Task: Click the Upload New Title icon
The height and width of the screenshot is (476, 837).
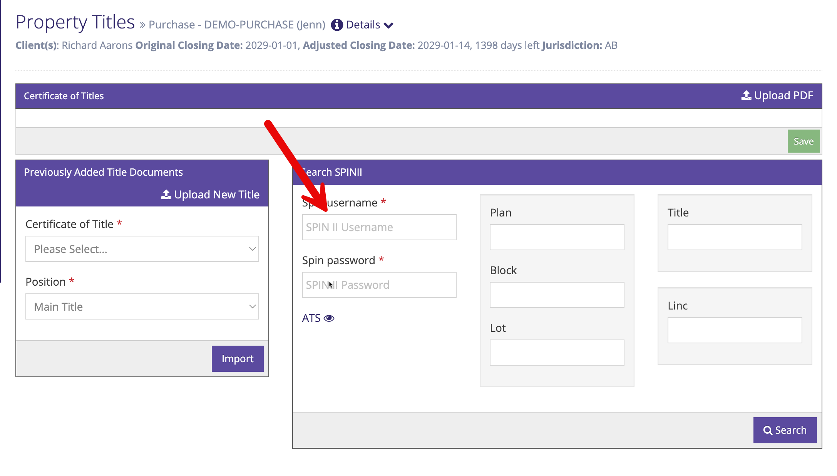Action: [x=166, y=195]
